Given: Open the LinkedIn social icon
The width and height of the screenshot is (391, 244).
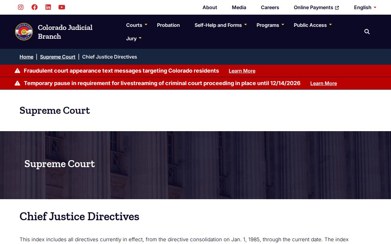Looking at the screenshot, I should tap(48, 7).
